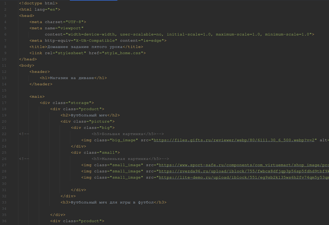Open the files.gifts.ru image URL

point(234,140)
